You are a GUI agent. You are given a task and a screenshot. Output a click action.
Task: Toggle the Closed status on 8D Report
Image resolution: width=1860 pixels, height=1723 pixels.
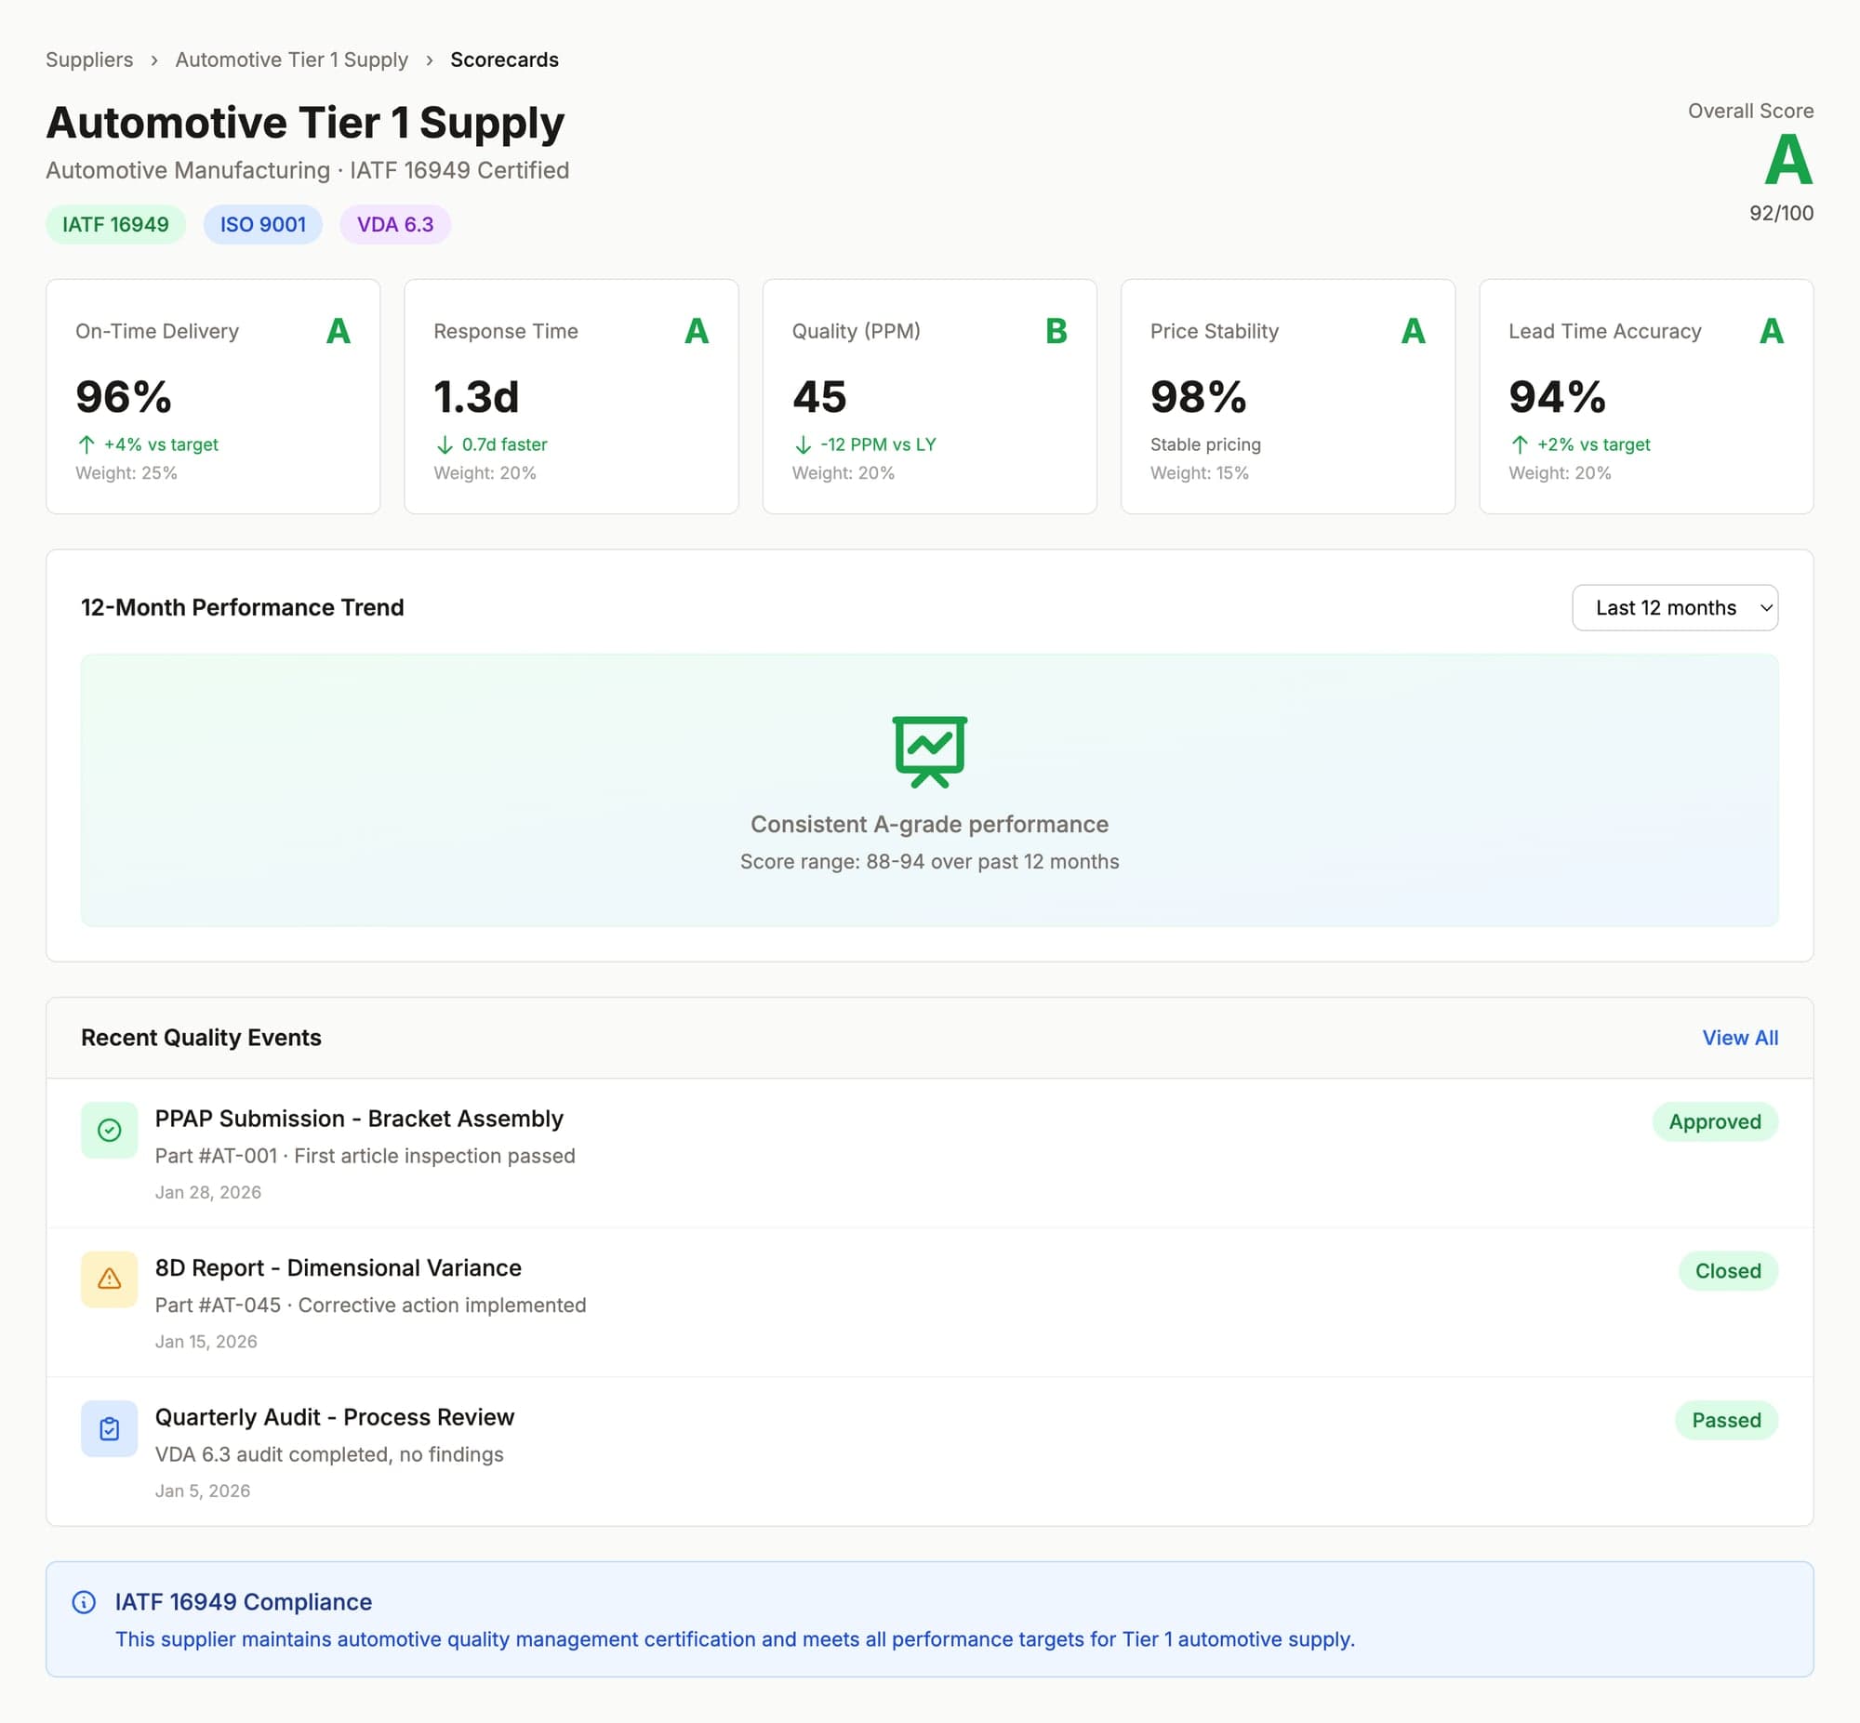tap(1727, 1271)
